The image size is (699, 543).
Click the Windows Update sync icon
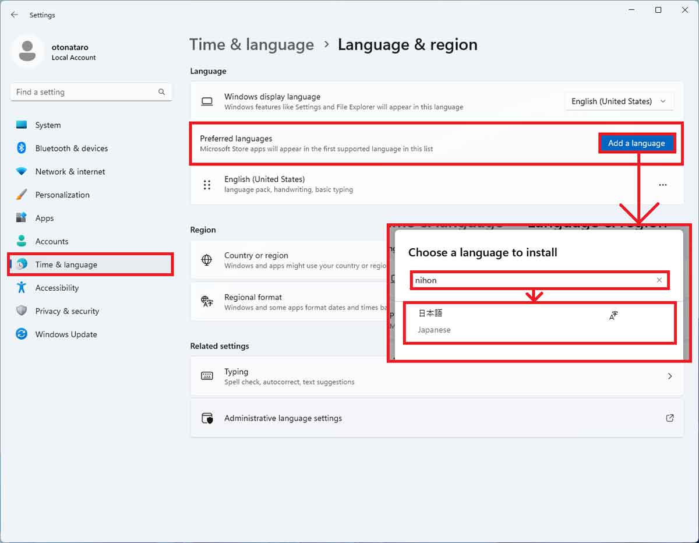click(22, 334)
